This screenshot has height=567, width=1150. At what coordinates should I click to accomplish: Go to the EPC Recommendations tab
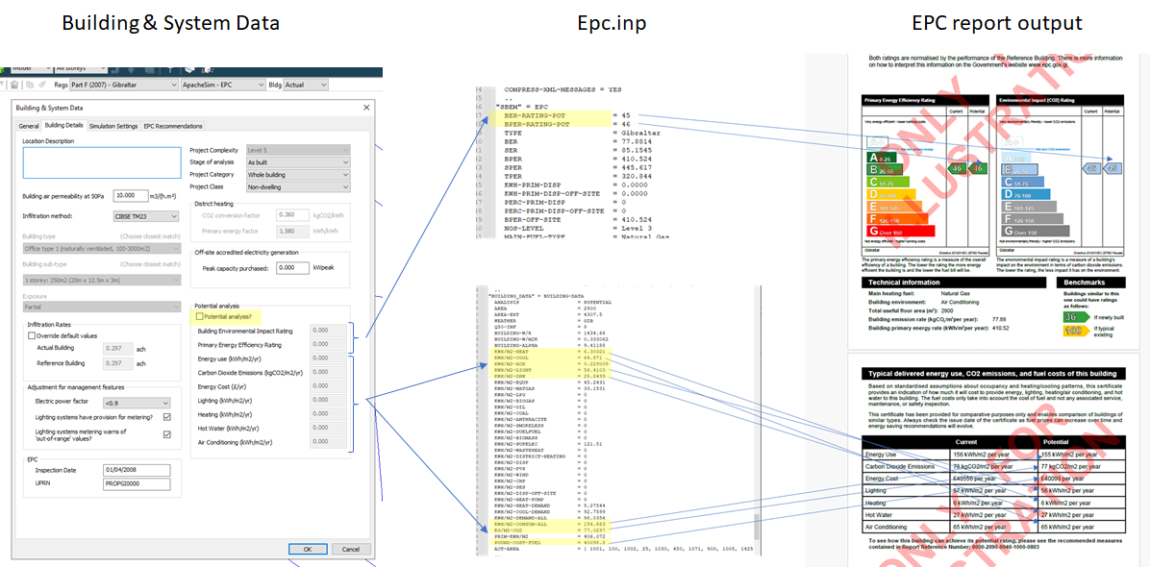pos(173,126)
